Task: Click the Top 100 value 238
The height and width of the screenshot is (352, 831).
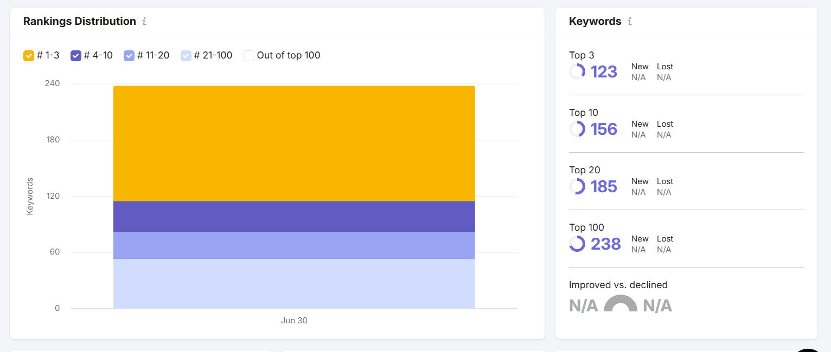Action: coord(605,244)
